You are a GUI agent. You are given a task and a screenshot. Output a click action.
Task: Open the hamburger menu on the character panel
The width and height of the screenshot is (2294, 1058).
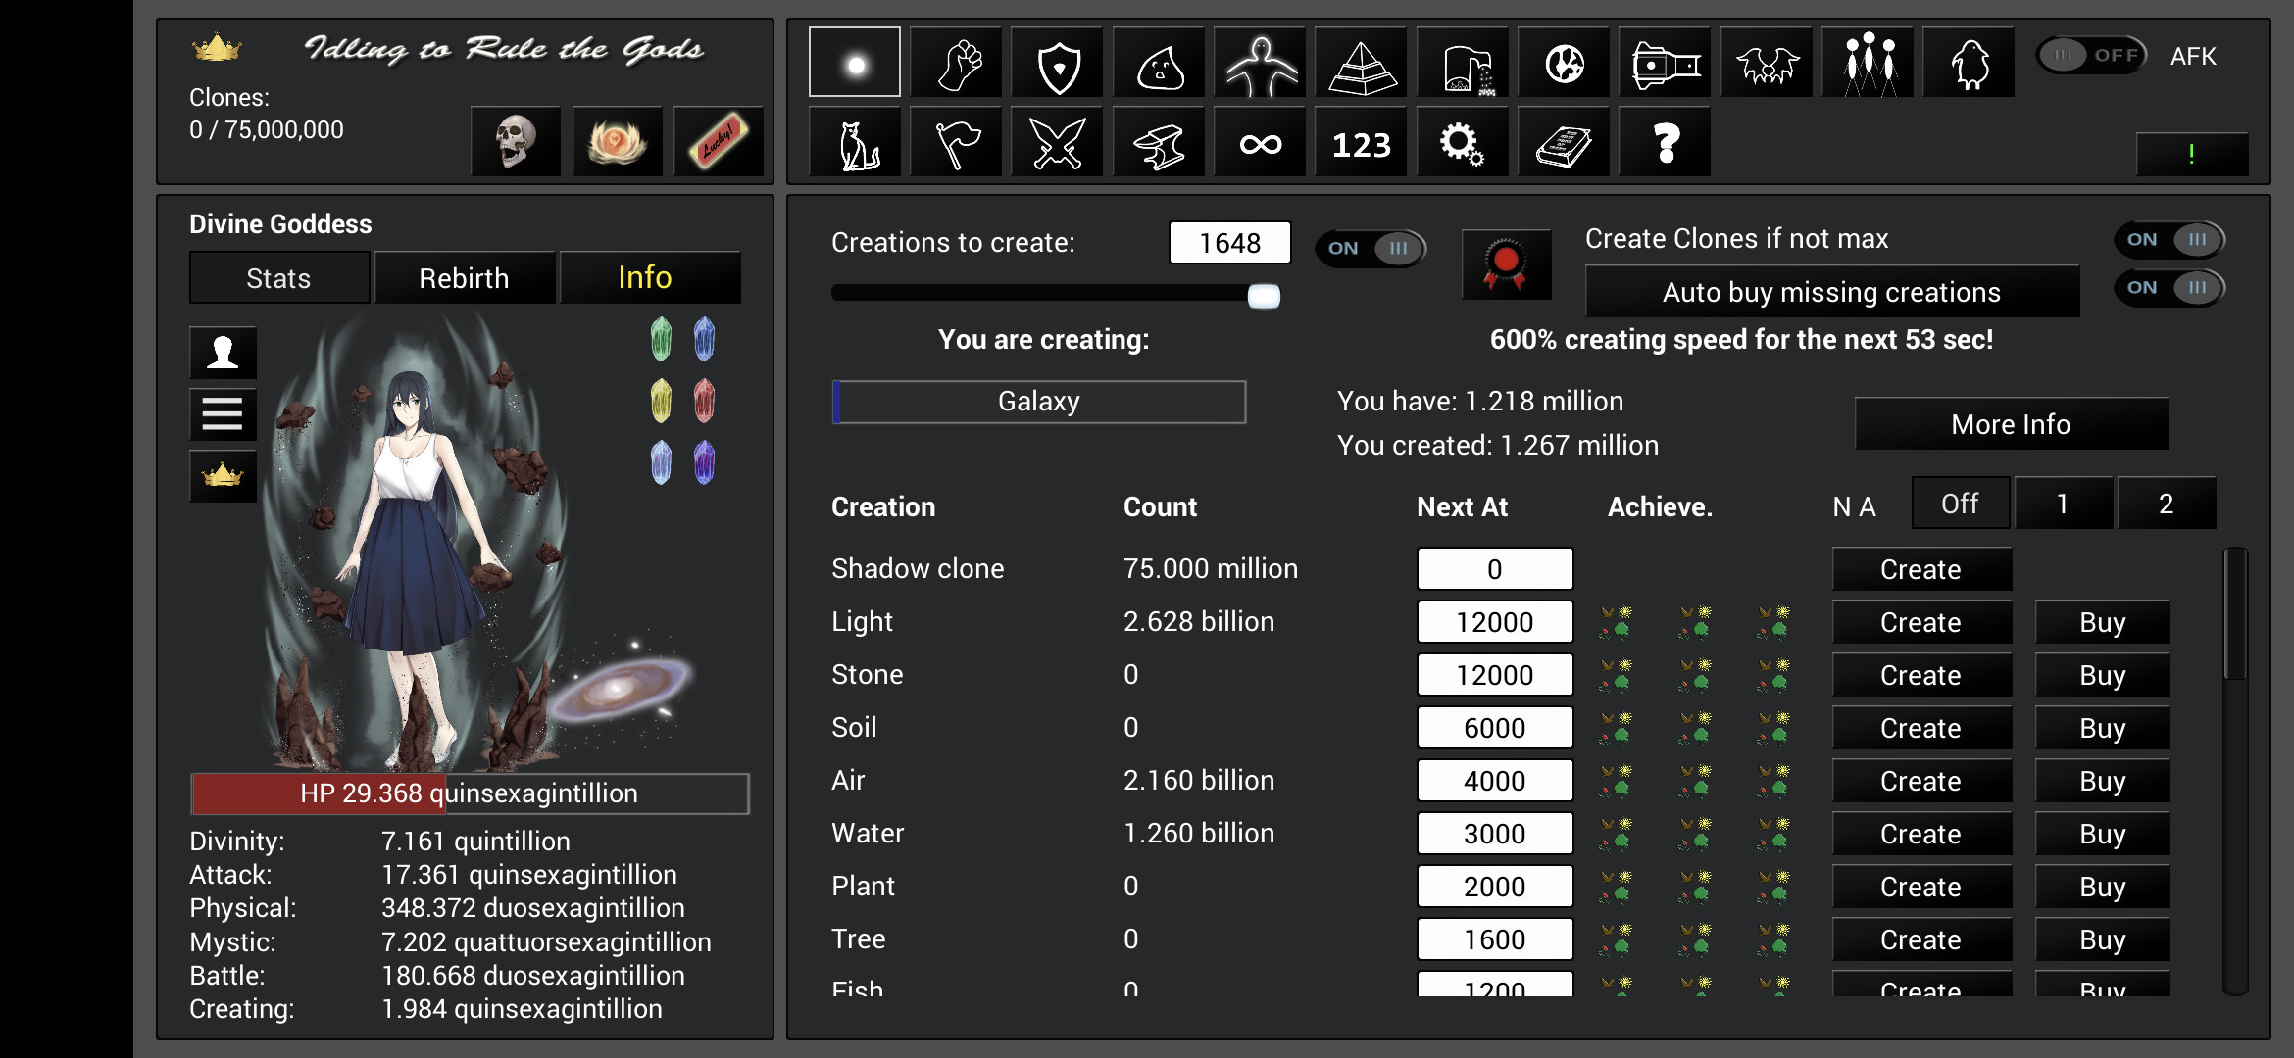[223, 414]
